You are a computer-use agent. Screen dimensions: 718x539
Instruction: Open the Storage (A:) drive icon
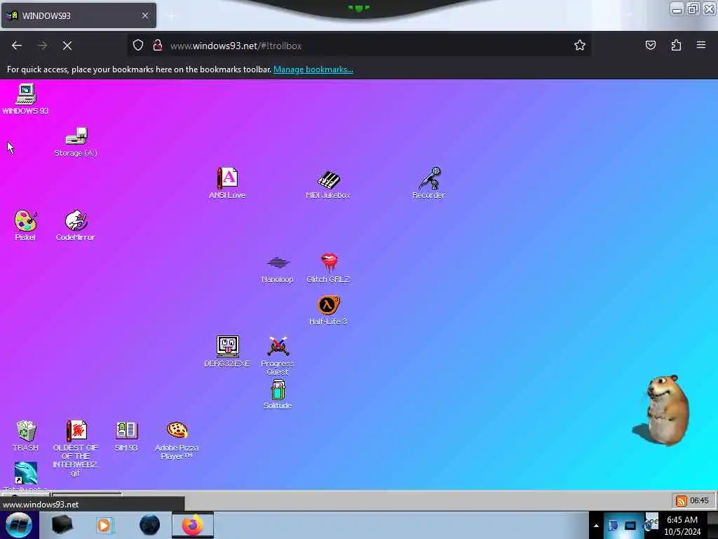76,136
